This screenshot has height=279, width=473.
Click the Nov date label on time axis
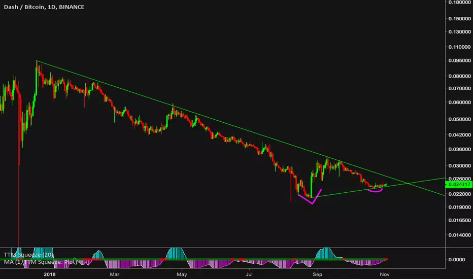(385, 274)
